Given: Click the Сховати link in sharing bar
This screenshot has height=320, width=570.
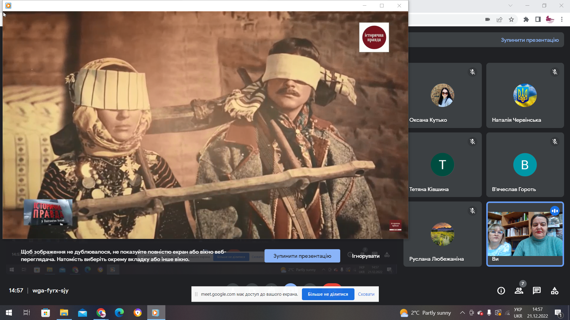Looking at the screenshot, I should pyautogui.click(x=366, y=294).
